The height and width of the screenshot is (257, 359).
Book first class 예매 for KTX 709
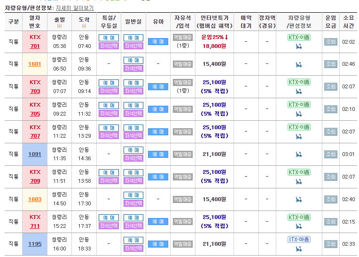109,172
